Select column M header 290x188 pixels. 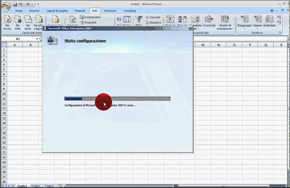(203, 45)
